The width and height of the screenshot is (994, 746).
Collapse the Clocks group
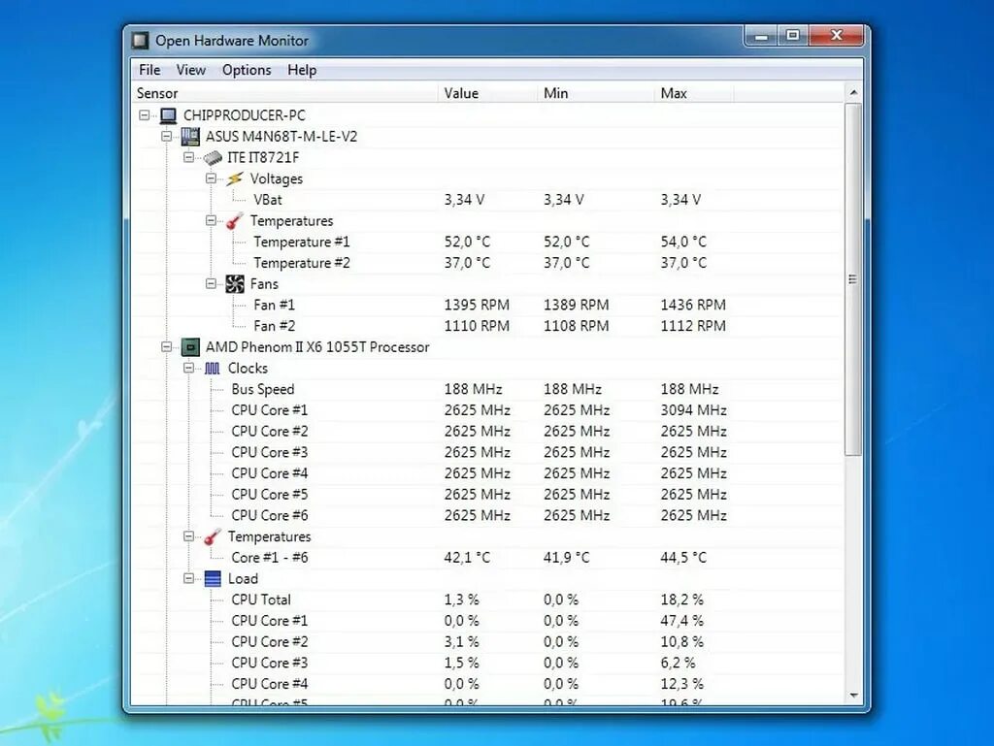tap(189, 368)
